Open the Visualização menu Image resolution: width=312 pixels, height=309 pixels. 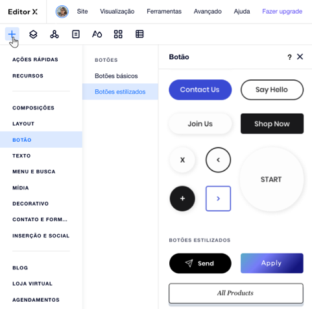pyautogui.click(x=117, y=11)
